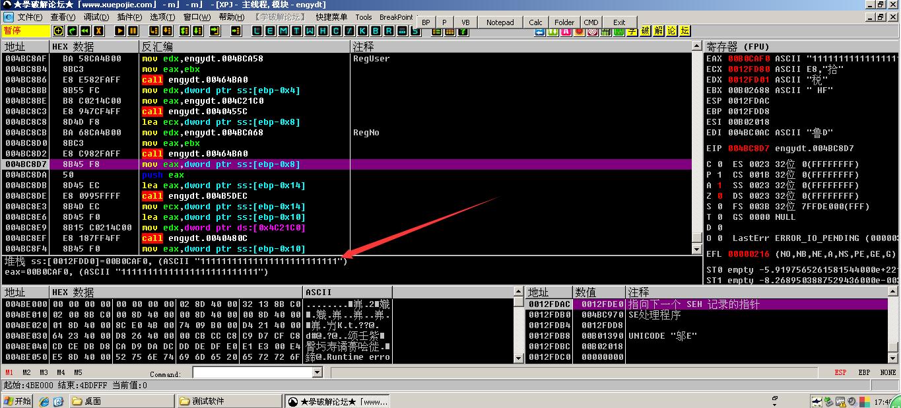Open the 插件(P) menu
The height and width of the screenshot is (408, 901).
click(x=129, y=17)
